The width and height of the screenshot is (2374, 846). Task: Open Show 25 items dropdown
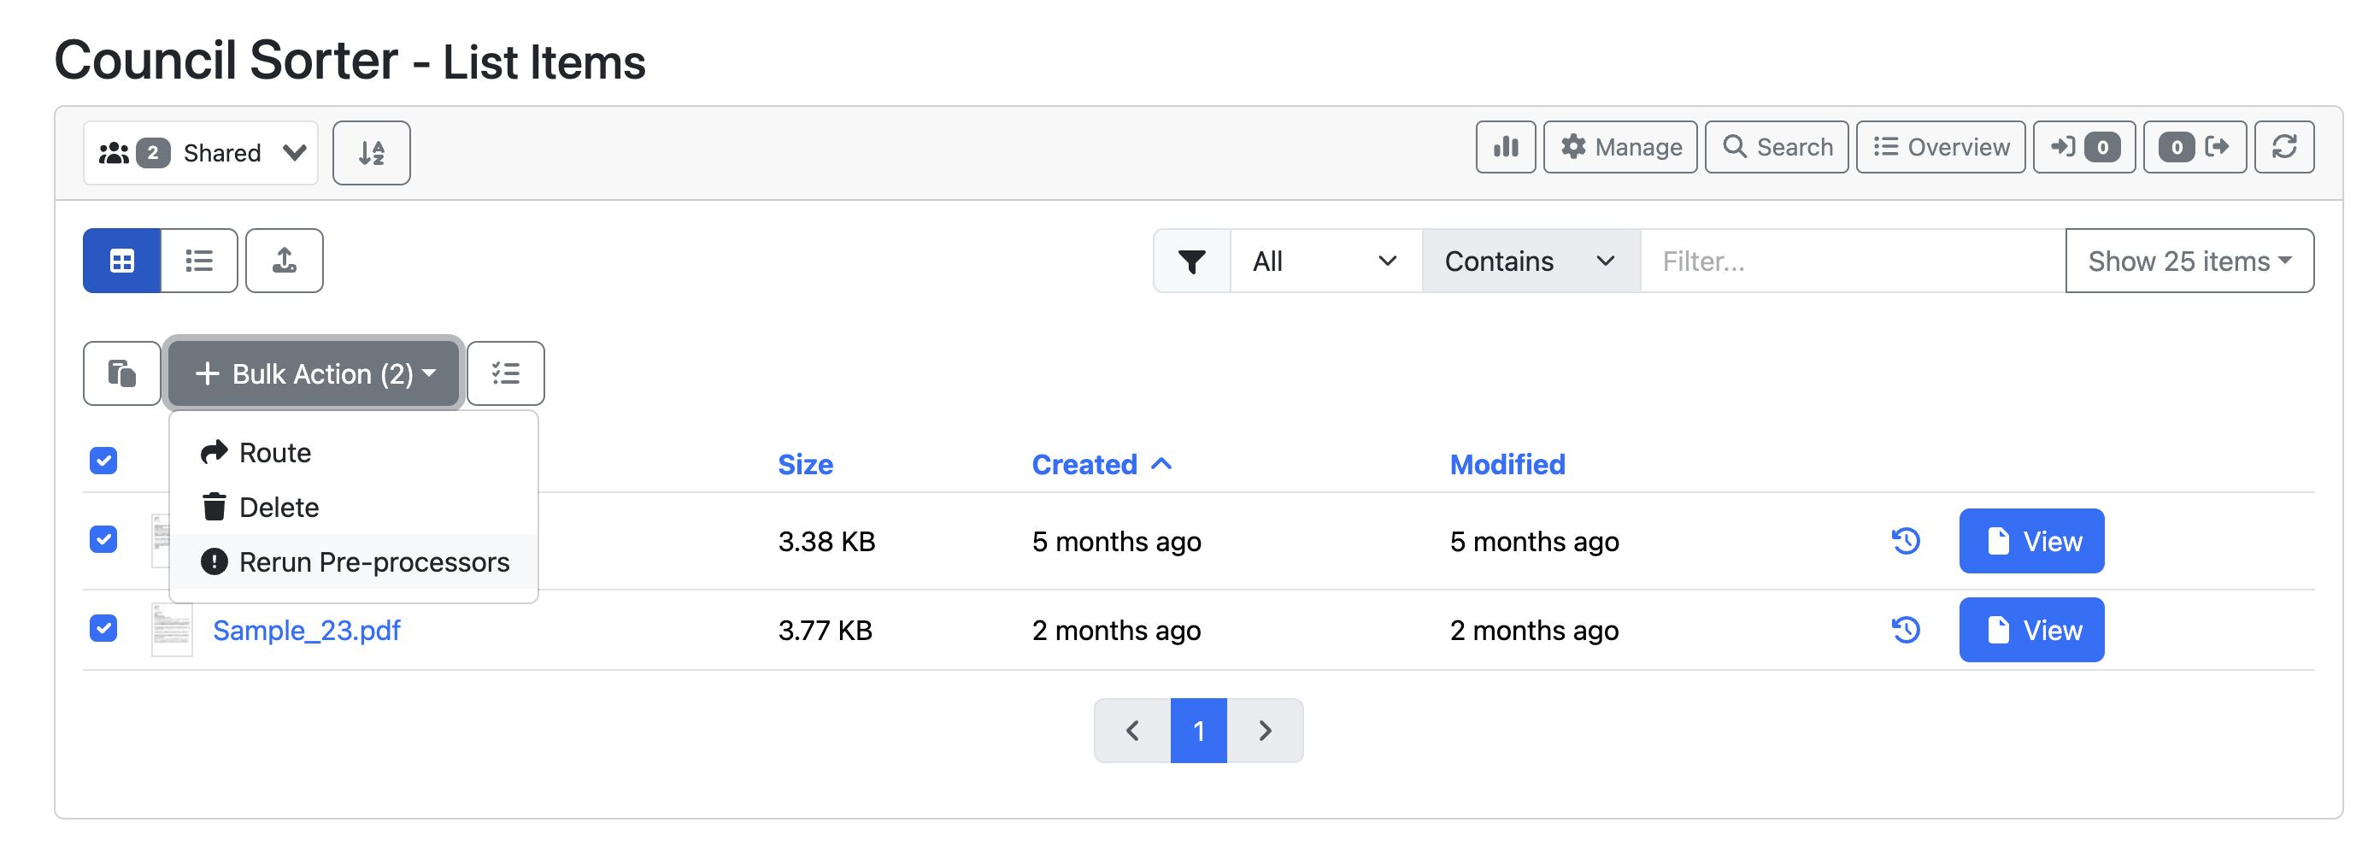(2189, 261)
